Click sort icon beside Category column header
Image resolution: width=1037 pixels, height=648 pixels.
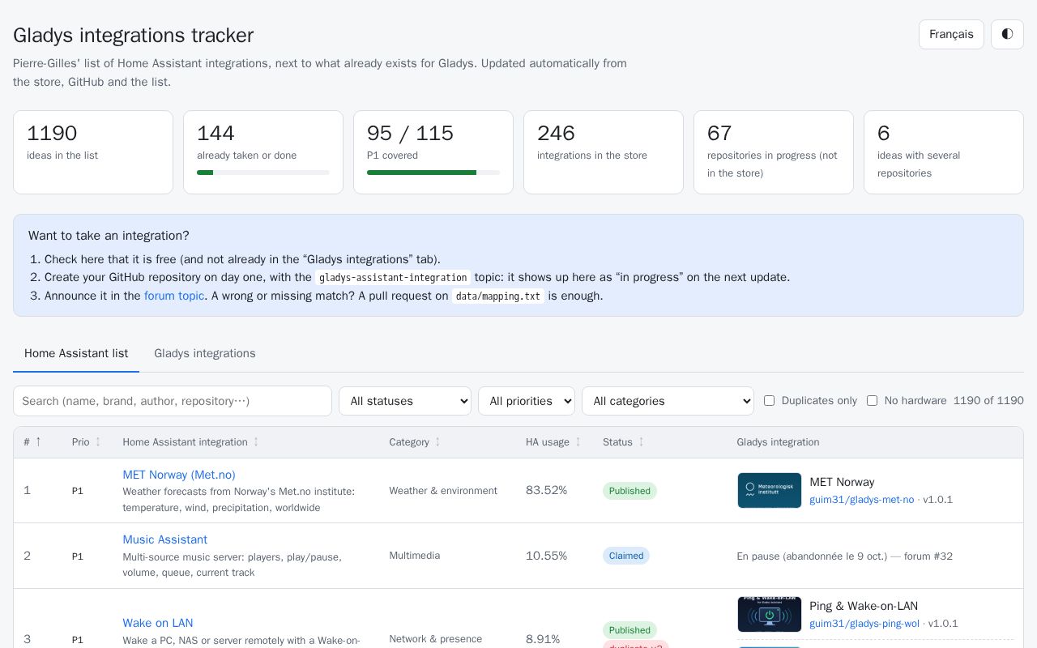tap(437, 441)
